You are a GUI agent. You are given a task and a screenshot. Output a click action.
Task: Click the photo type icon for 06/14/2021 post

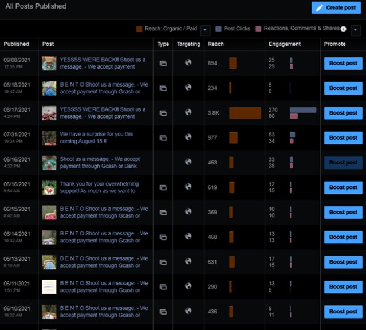pyautogui.click(x=163, y=237)
